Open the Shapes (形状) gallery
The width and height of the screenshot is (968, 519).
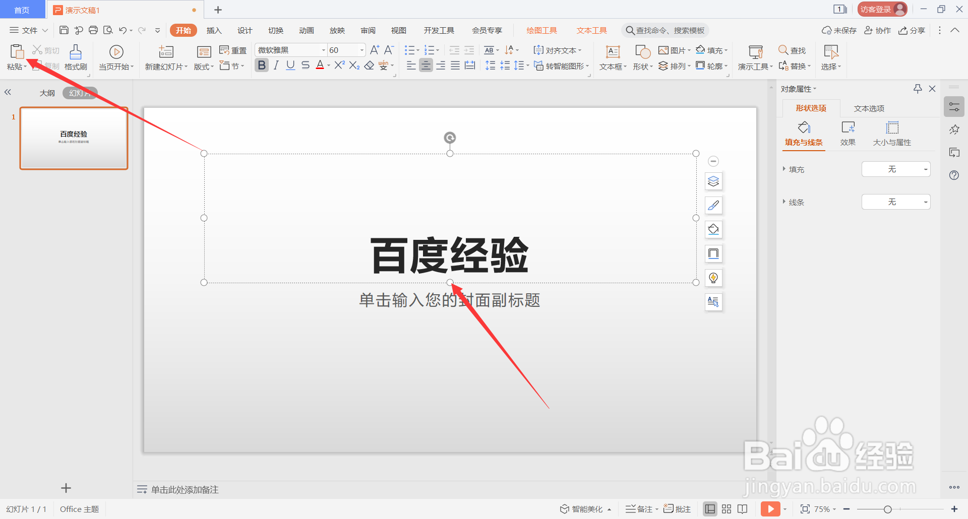click(643, 57)
